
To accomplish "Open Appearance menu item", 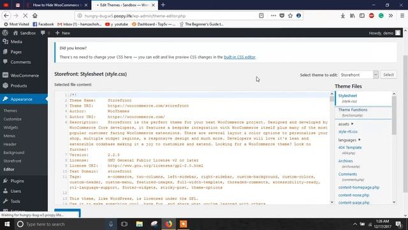I will (x=24, y=99).
